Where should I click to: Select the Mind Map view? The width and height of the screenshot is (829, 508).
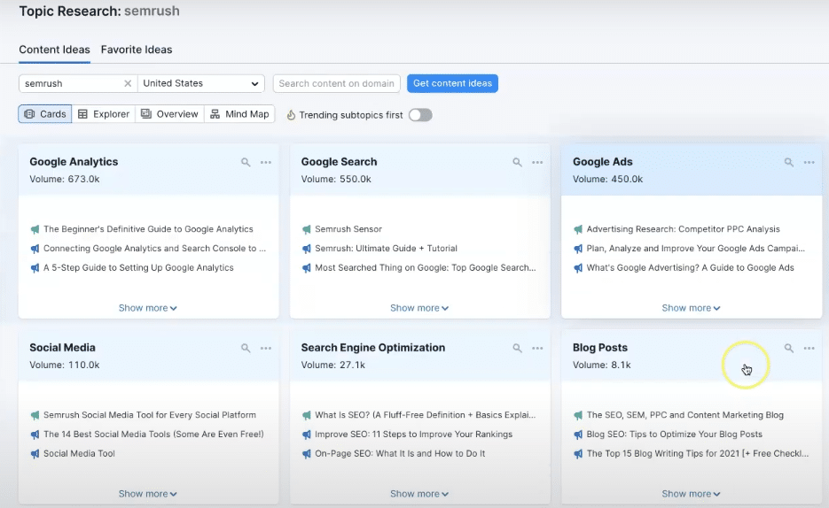pos(239,114)
